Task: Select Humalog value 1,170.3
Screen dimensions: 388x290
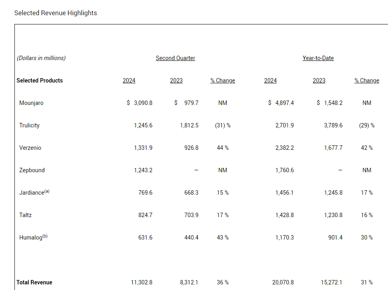Action: [x=284, y=238]
